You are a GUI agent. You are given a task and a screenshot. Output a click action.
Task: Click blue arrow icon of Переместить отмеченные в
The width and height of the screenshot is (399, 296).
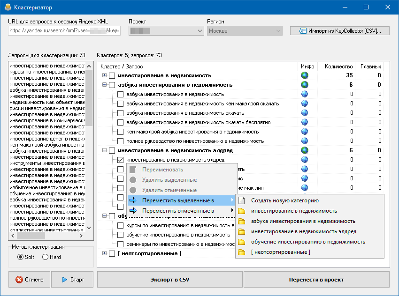coord(133,211)
